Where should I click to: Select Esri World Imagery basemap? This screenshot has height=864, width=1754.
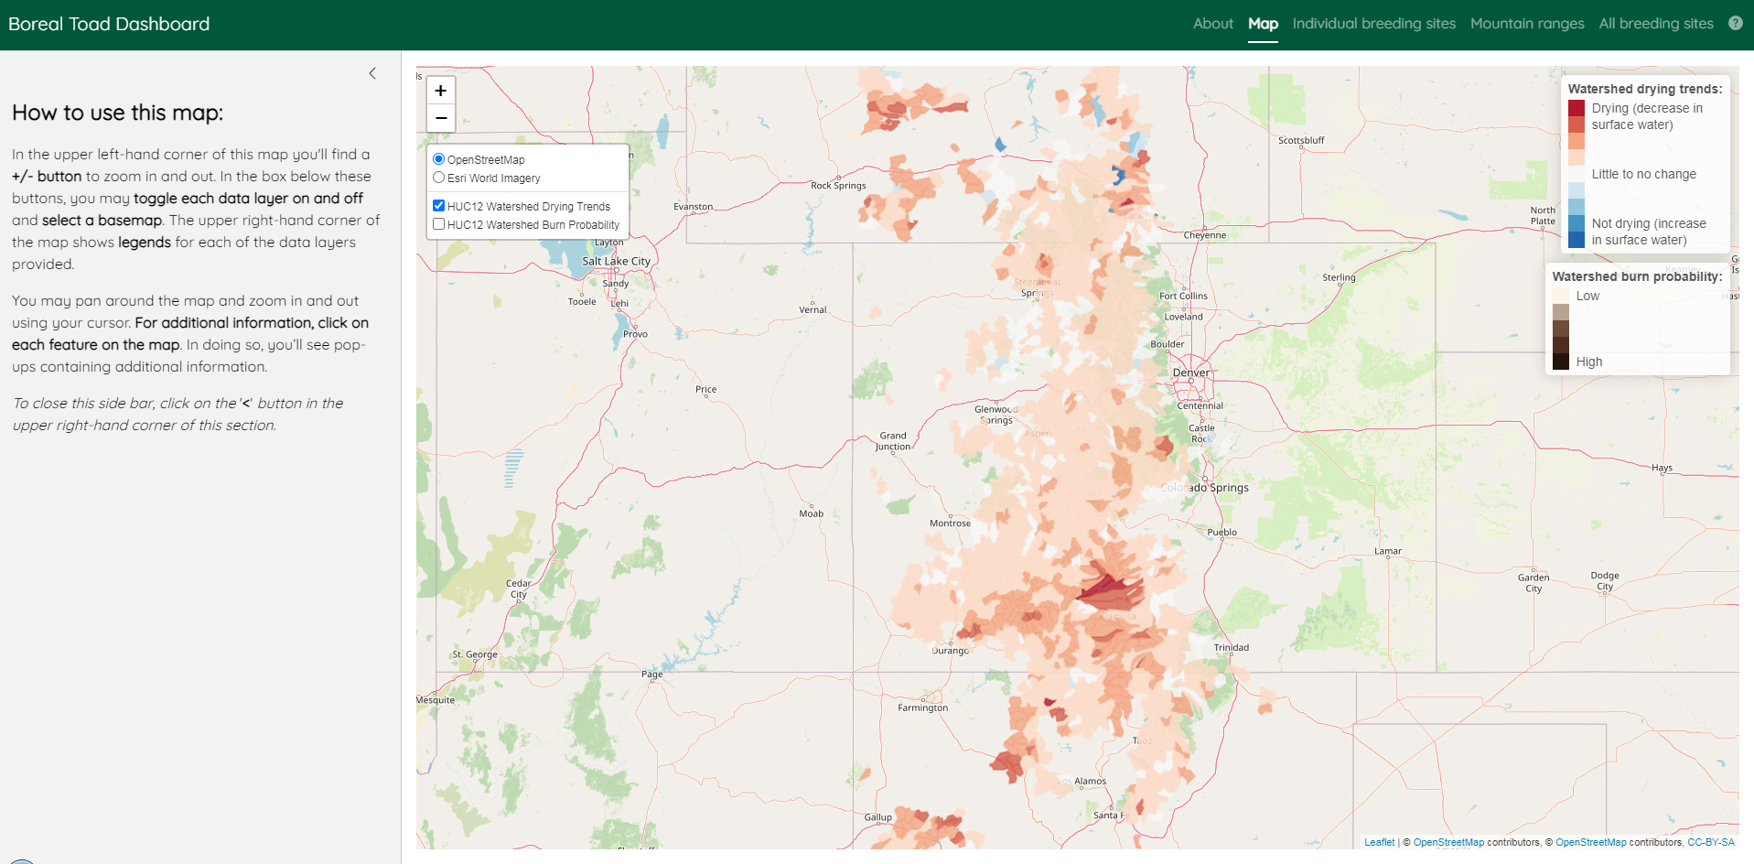439,178
